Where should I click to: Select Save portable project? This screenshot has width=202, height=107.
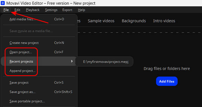click(39, 101)
